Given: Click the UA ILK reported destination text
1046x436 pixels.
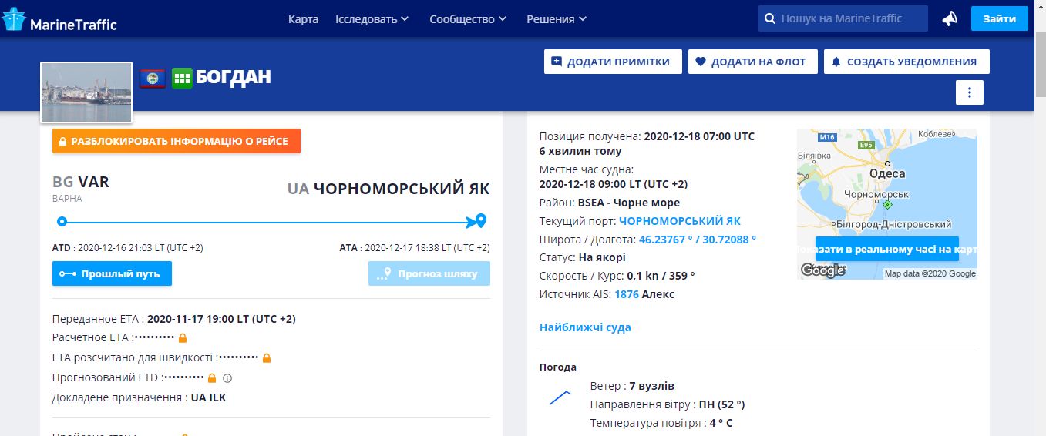Looking at the screenshot, I should click(209, 397).
